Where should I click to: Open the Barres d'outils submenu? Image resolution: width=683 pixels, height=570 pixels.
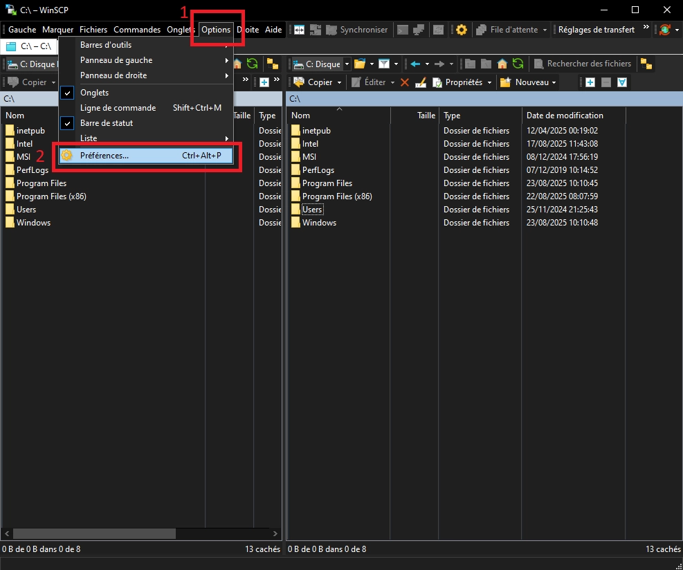pos(146,45)
